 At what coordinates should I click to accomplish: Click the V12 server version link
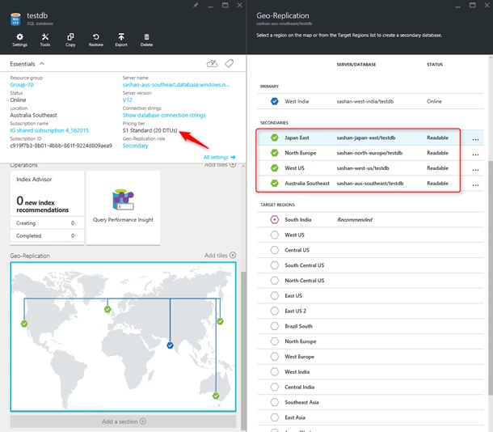coord(128,100)
